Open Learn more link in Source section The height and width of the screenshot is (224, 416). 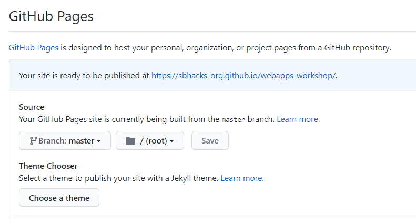298,119
